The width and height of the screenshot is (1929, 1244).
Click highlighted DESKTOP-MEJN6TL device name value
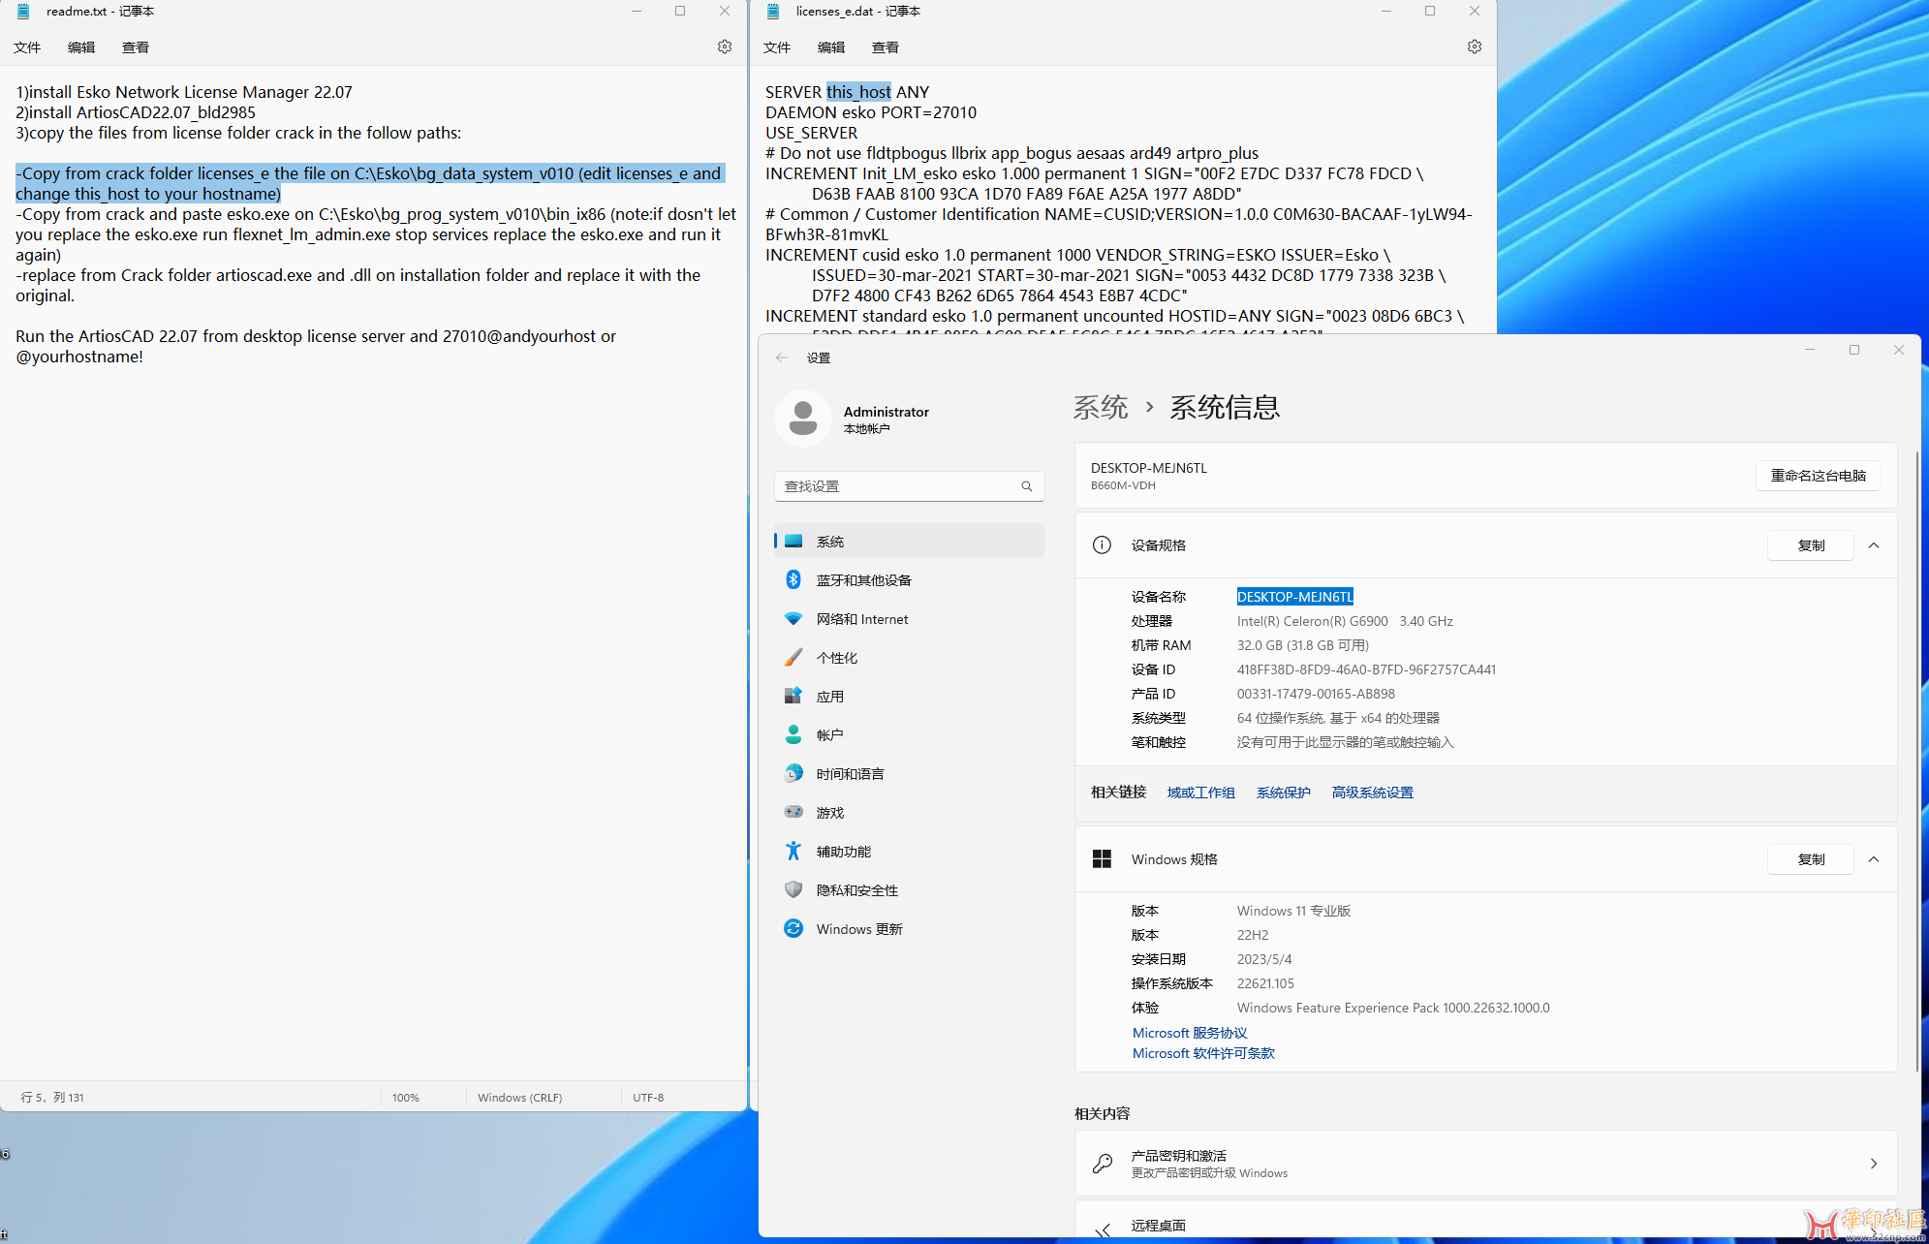click(x=1294, y=597)
